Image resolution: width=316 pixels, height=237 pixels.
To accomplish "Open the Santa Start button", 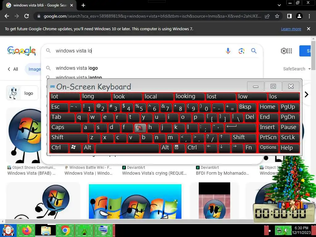I will [x=8, y=230].
